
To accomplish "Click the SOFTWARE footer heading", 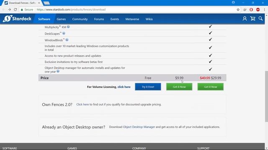I will [10, 148].
